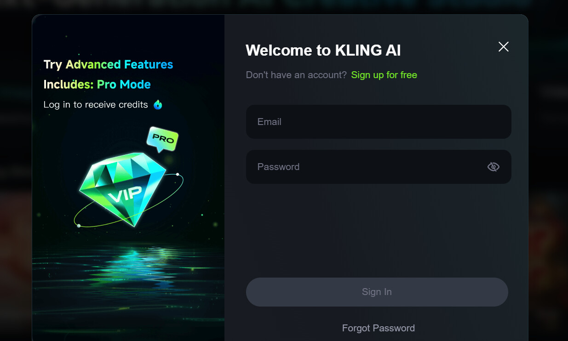568x341 pixels.
Task: Open the Sign up for free link
Action: click(x=384, y=75)
